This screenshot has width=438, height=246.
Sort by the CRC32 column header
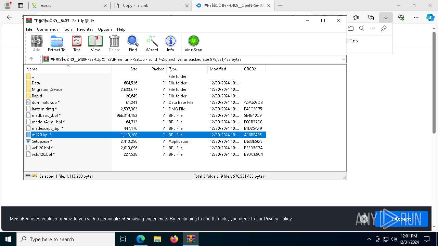pyautogui.click(x=254, y=69)
